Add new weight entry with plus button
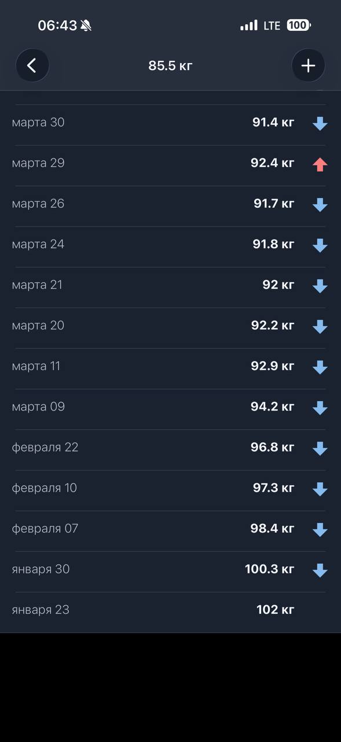The height and width of the screenshot is (742, 341). 308,66
